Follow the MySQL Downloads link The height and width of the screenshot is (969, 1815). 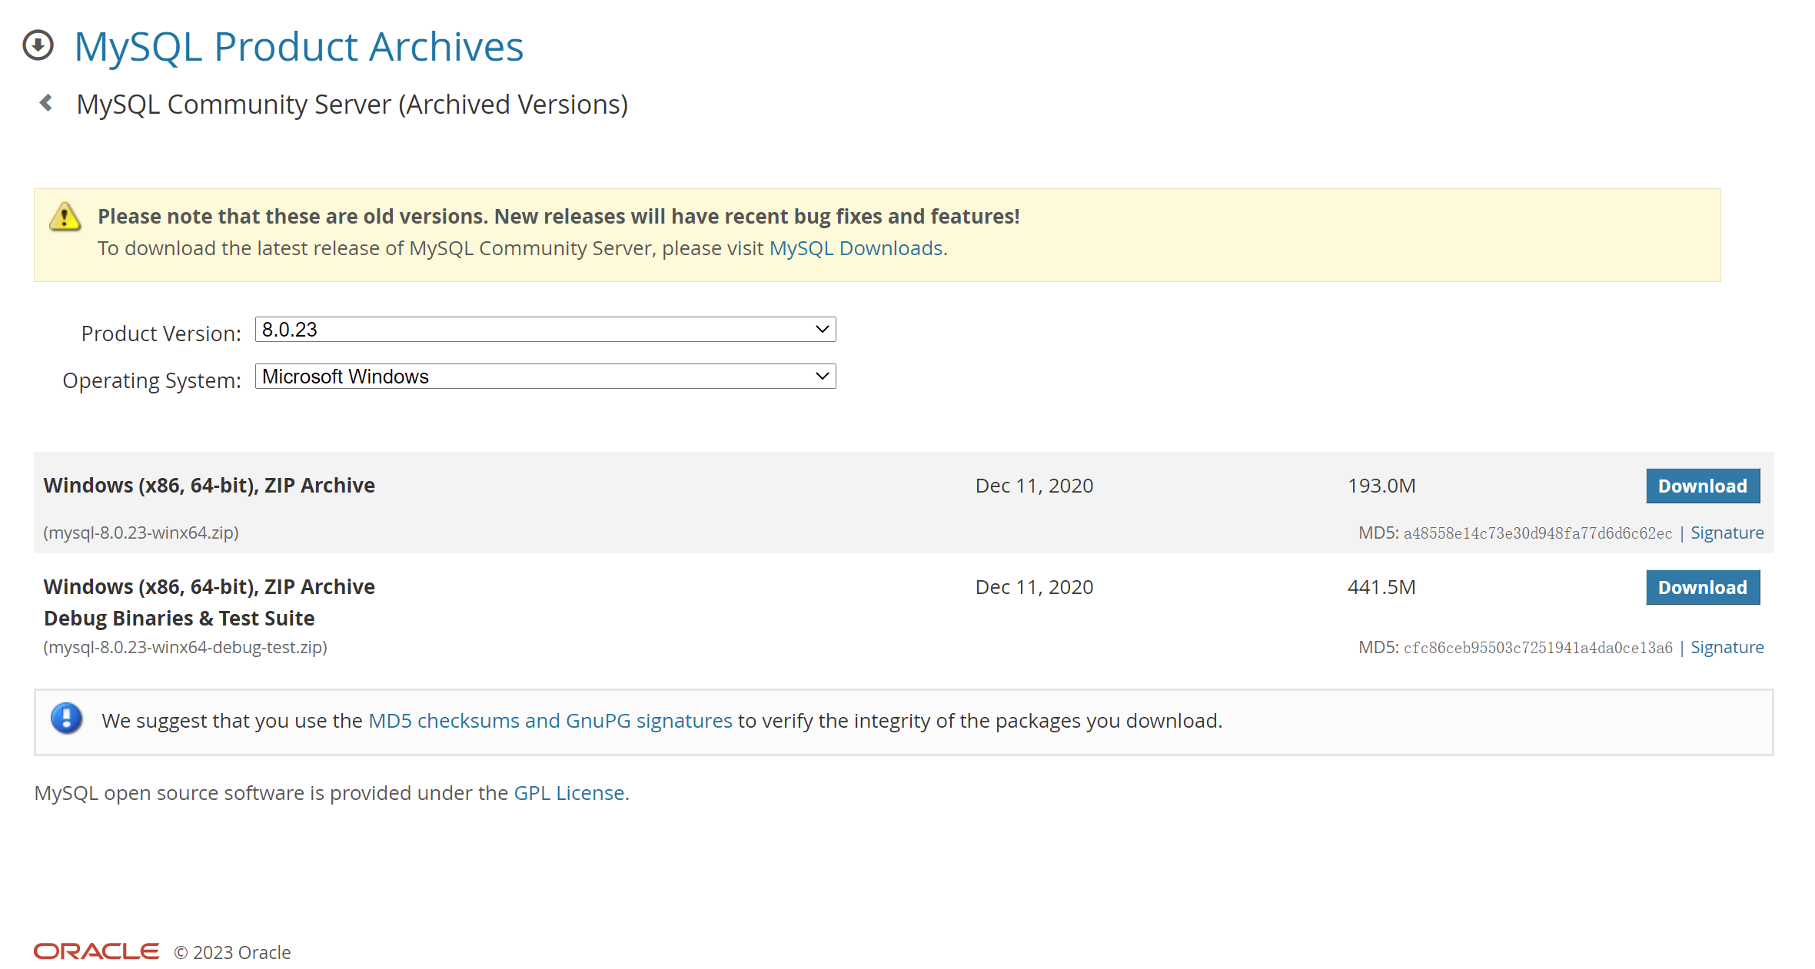click(856, 248)
